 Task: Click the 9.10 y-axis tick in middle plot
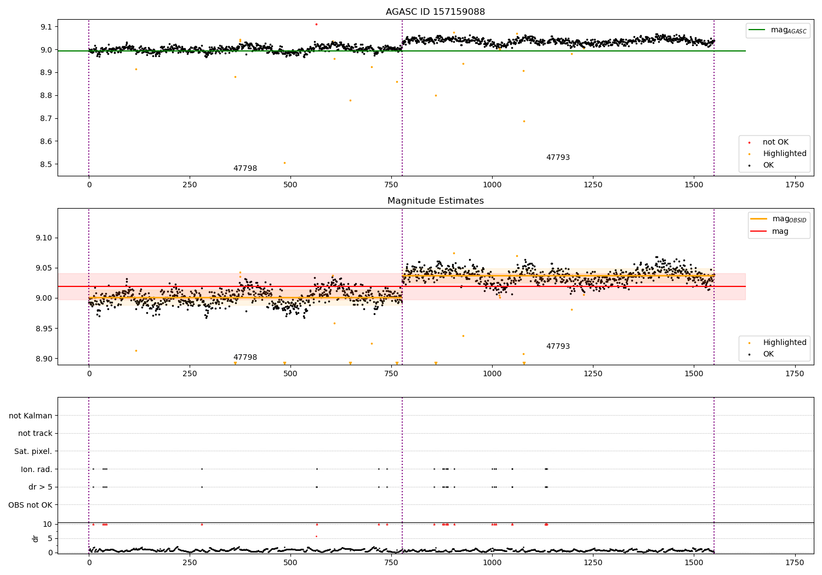pos(44,238)
